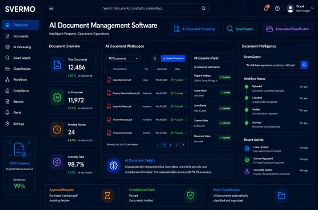The image size is (318, 210).
Task: Select the Classified workflow step
Action: [276, 100]
